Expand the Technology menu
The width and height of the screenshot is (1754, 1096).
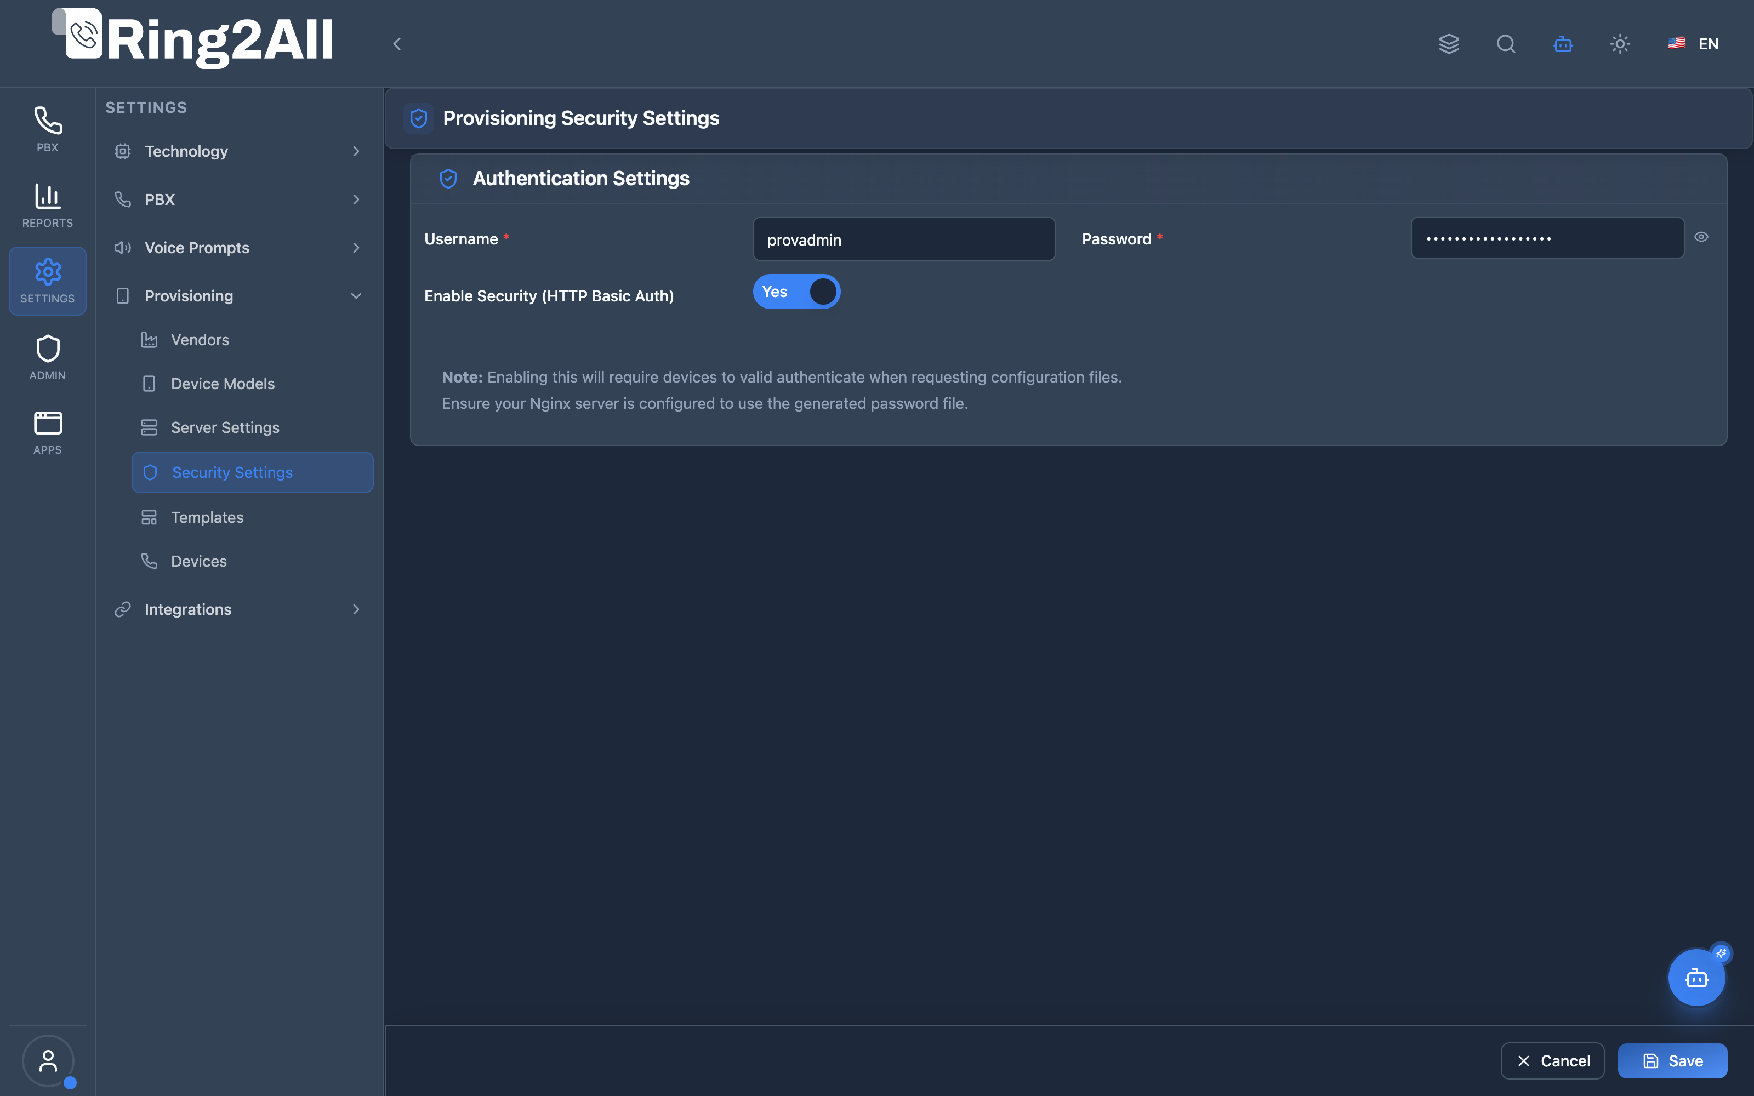point(238,151)
